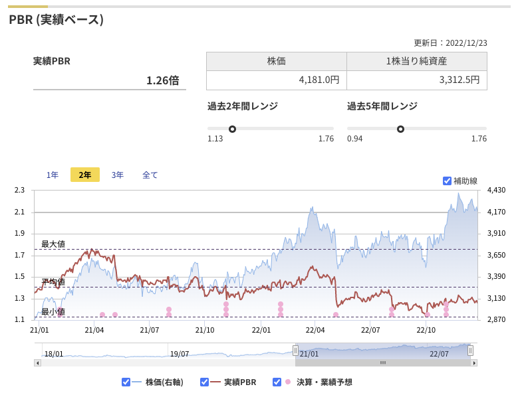Click the pink earnings dot near 22/04
Viewport: 522px width, 403px height.
[336, 315]
